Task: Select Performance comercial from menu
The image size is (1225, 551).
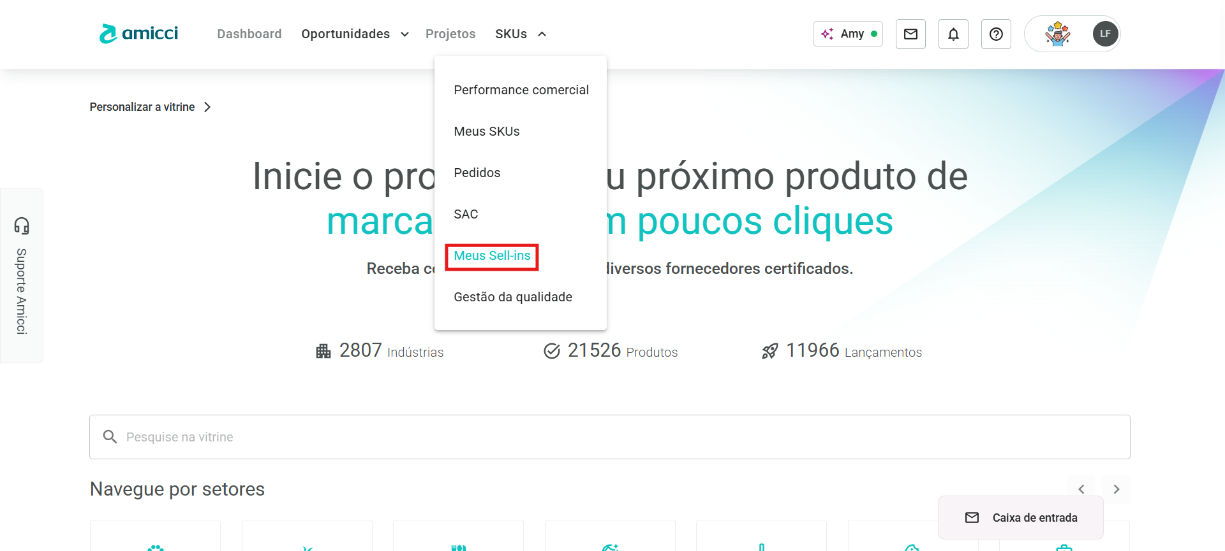Action: click(521, 90)
